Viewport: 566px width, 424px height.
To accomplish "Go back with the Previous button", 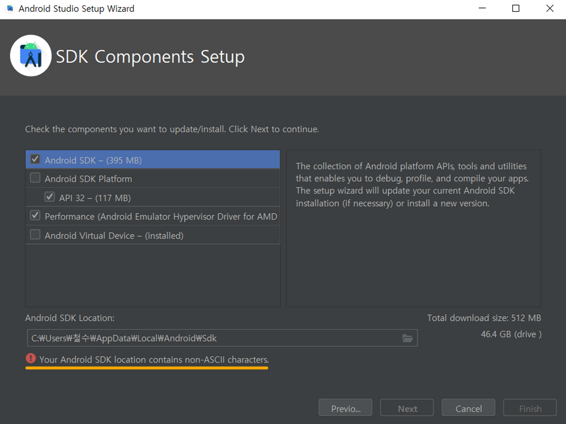I will (345, 408).
